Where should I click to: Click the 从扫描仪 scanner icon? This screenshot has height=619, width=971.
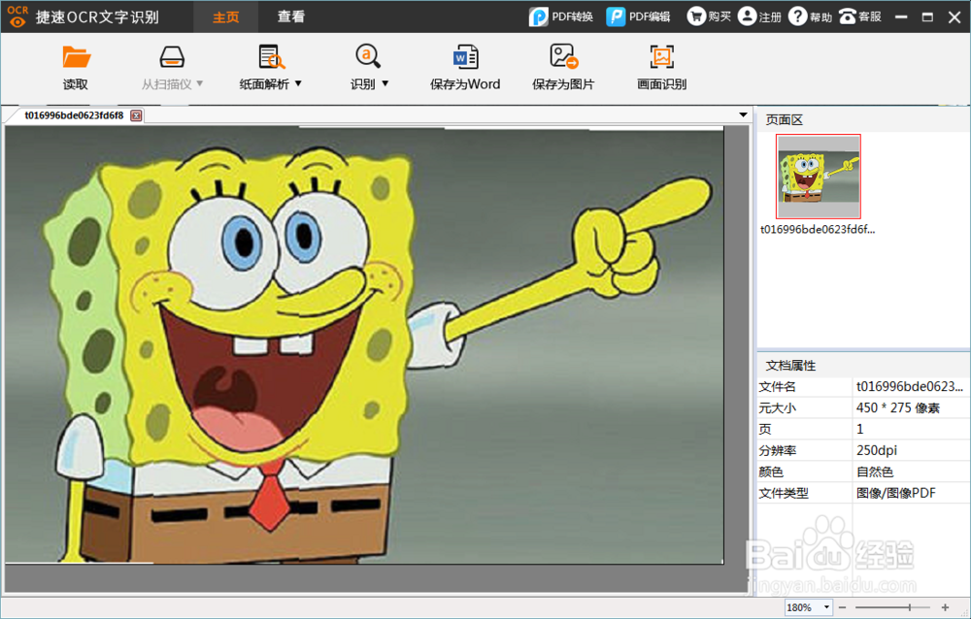[172, 57]
